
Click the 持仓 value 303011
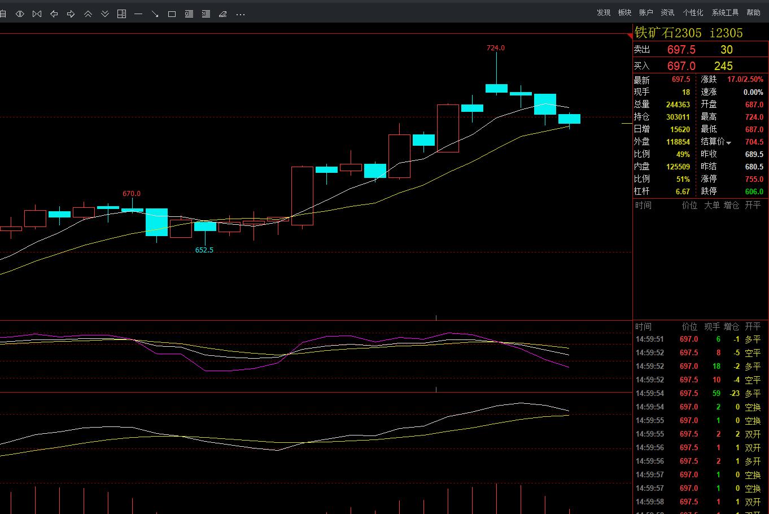tap(678, 117)
